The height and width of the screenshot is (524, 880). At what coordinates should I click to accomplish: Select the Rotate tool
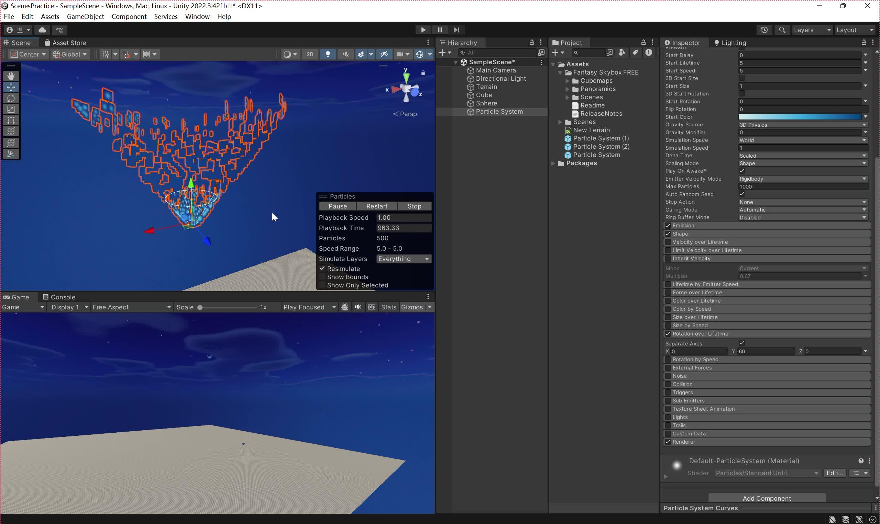[11, 98]
